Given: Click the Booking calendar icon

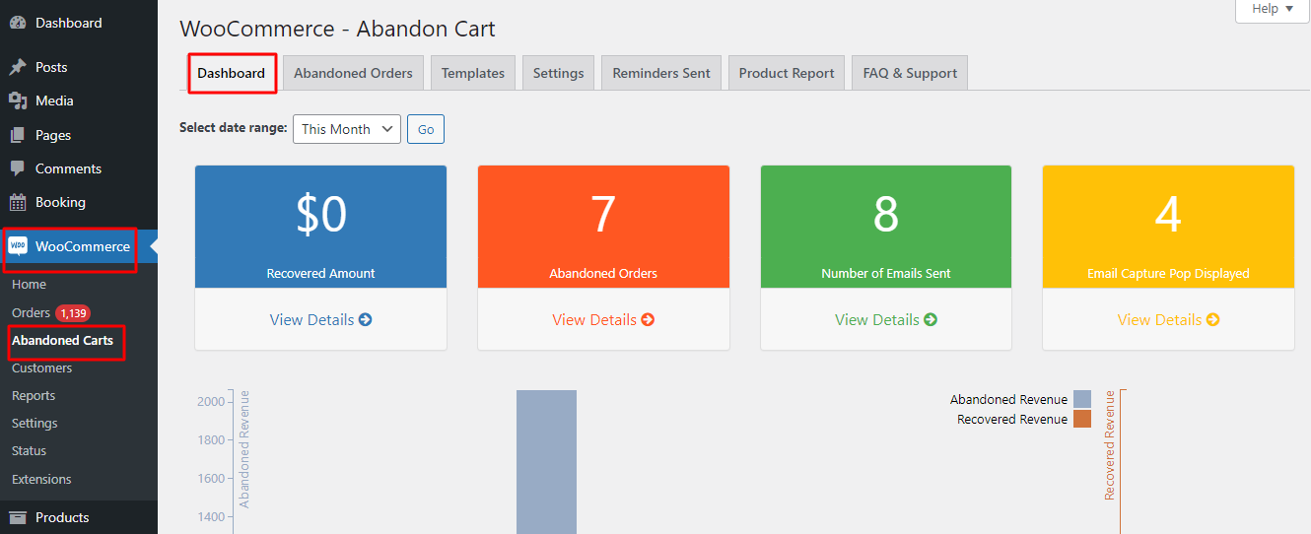Looking at the screenshot, I should (18, 202).
